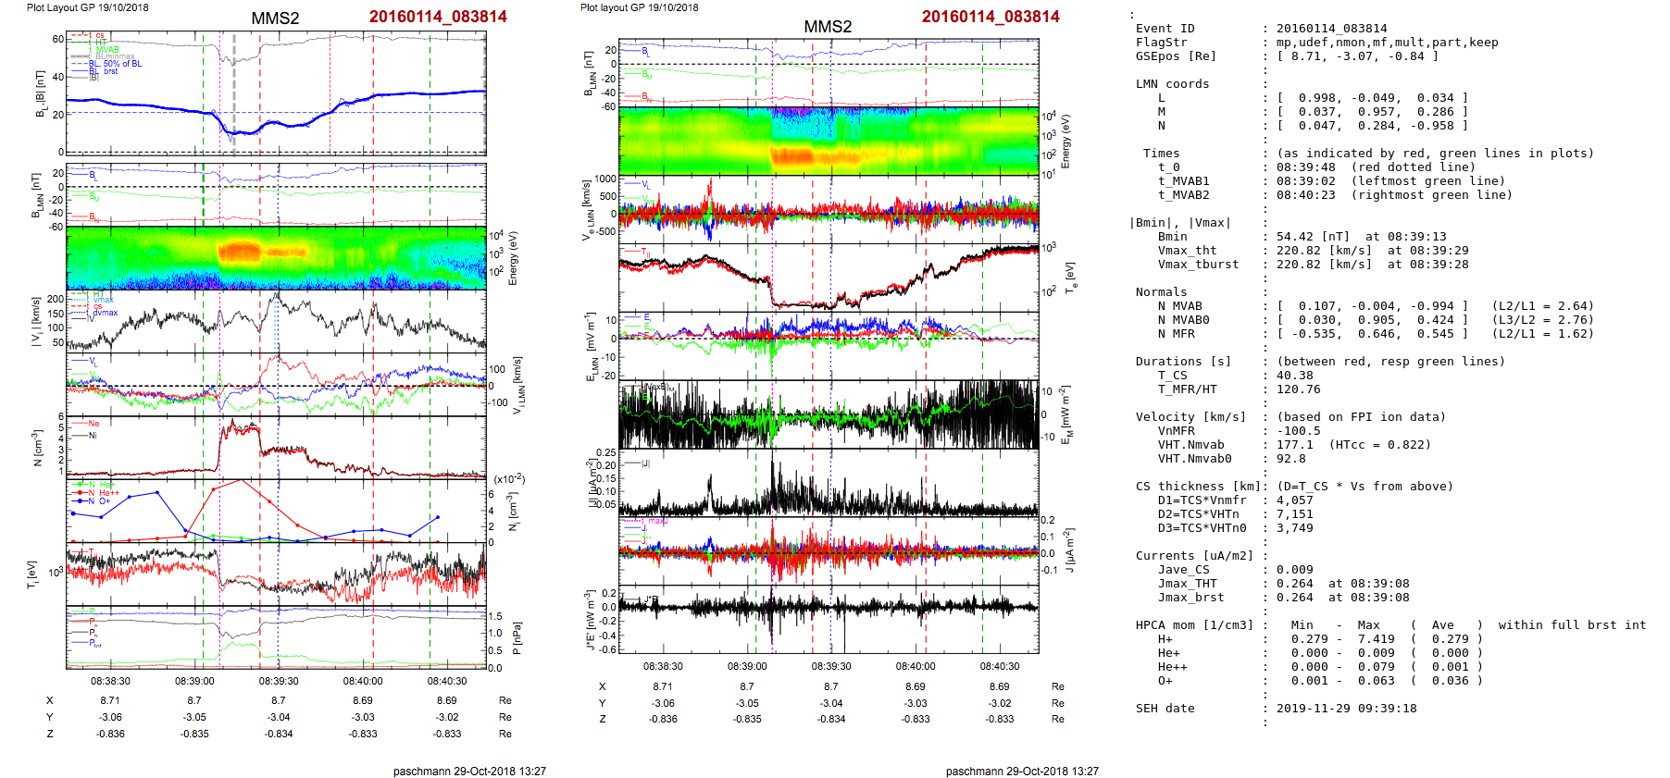Click the 08:40:30 time tick under right plot
The height and width of the screenshot is (778, 1670).
pos(999,666)
